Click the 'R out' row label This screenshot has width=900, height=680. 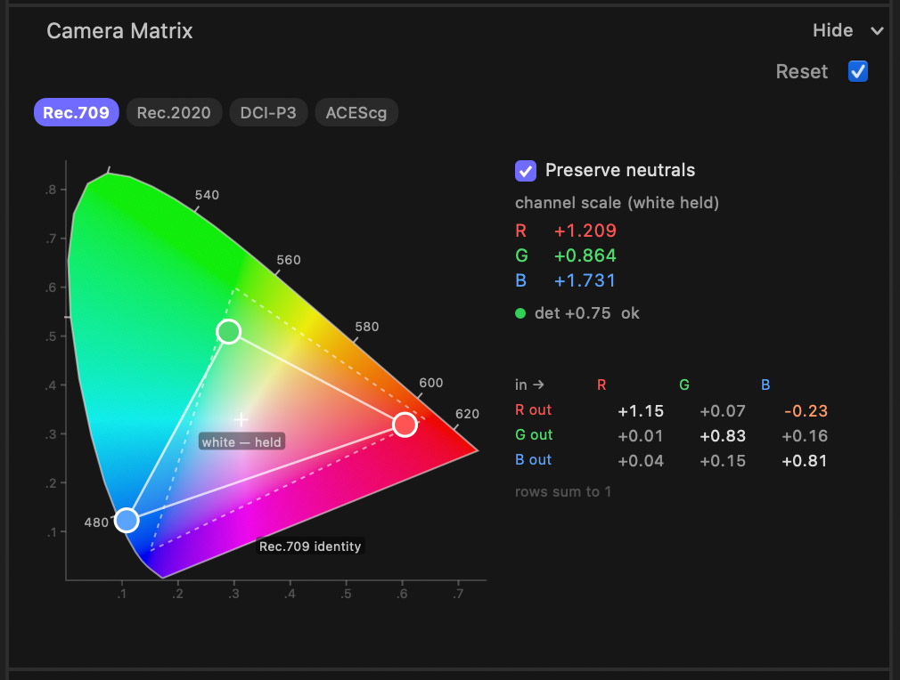pos(533,410)
